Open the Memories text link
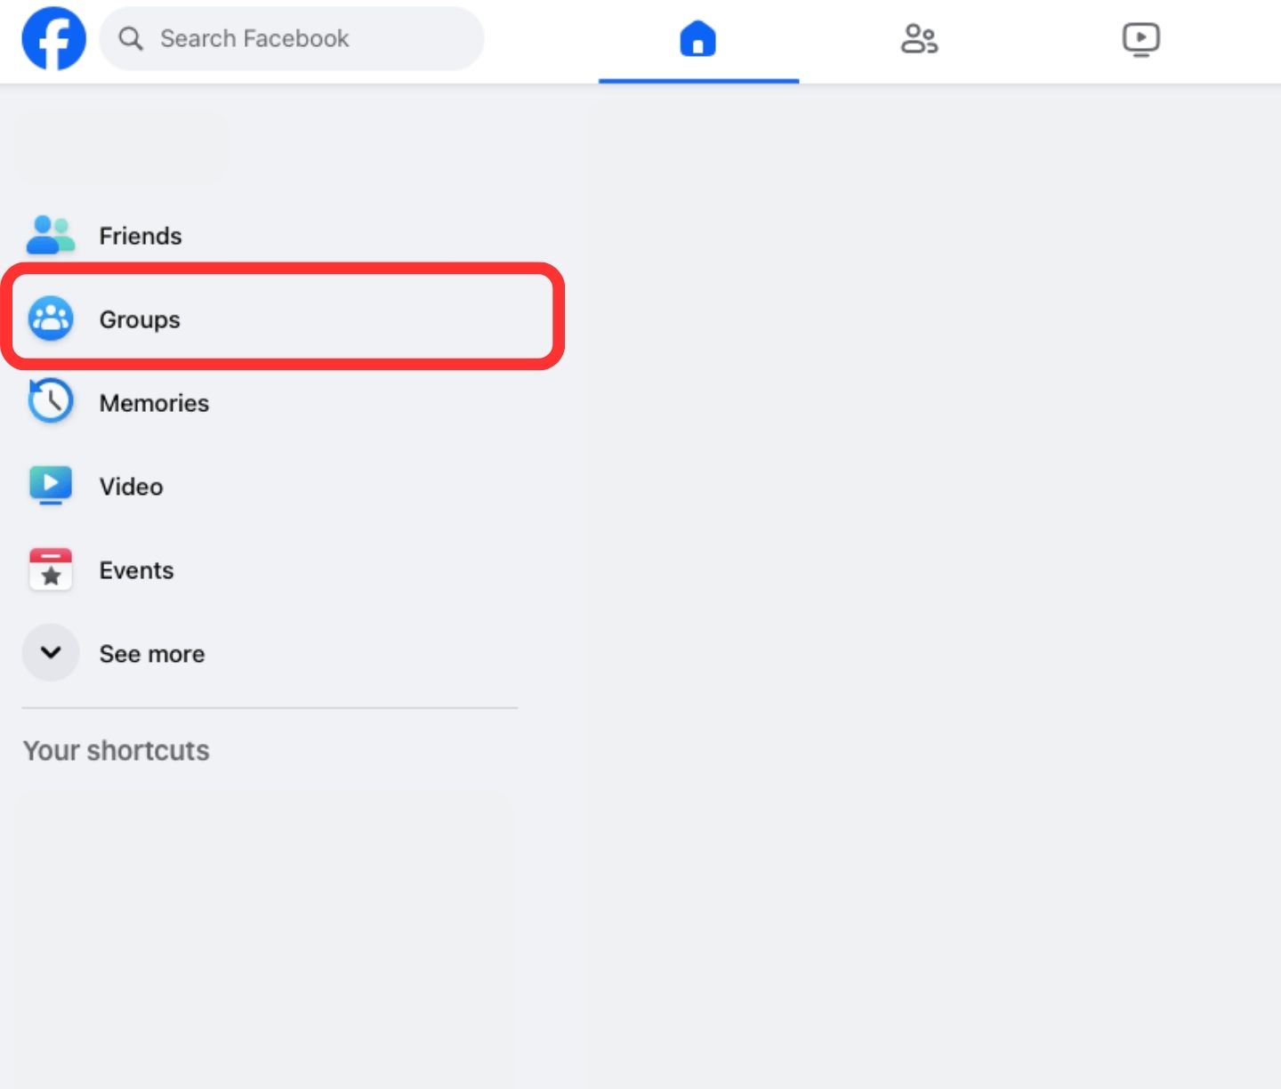The width and height of the screenshot is (1281, 1089). 154,403
